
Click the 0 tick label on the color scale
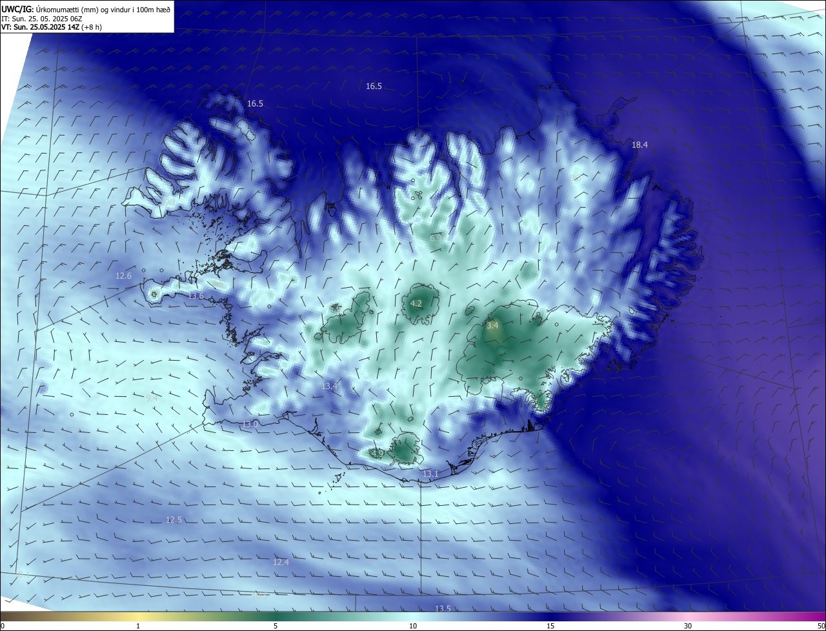tap(3, 626)
